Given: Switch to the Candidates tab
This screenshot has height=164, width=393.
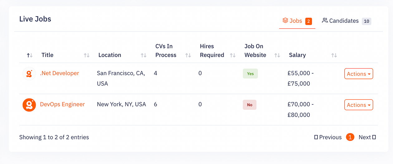Looking at the screenshot, I should point(346,21).
